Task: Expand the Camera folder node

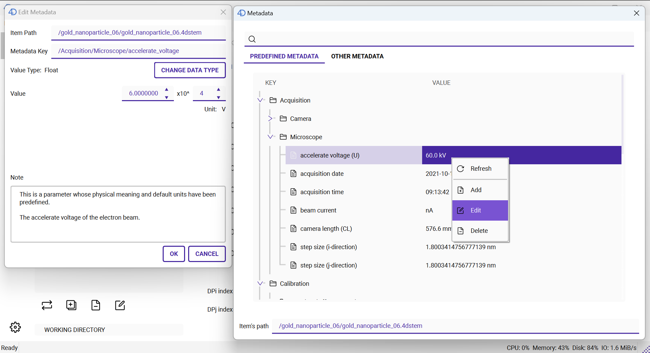Action: coord(270,118)
